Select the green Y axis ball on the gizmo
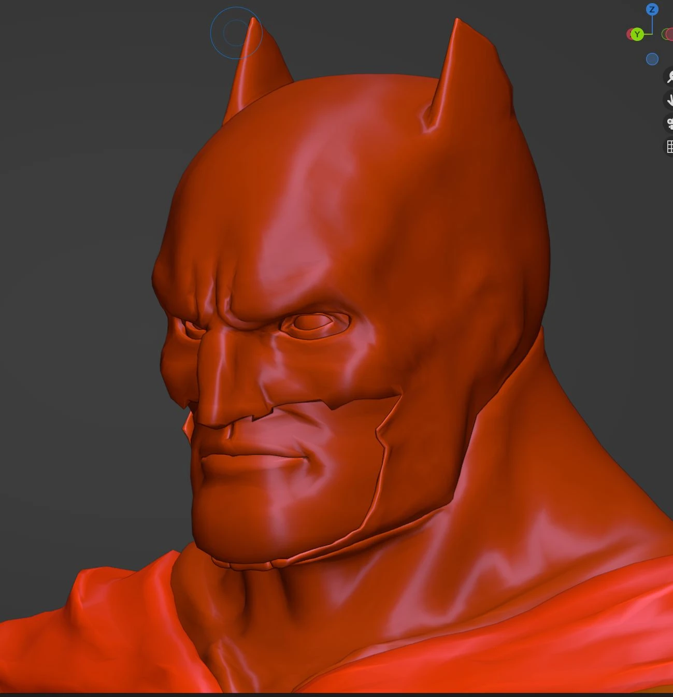This screenshot has width=673, height=697. tap(637, 34)
